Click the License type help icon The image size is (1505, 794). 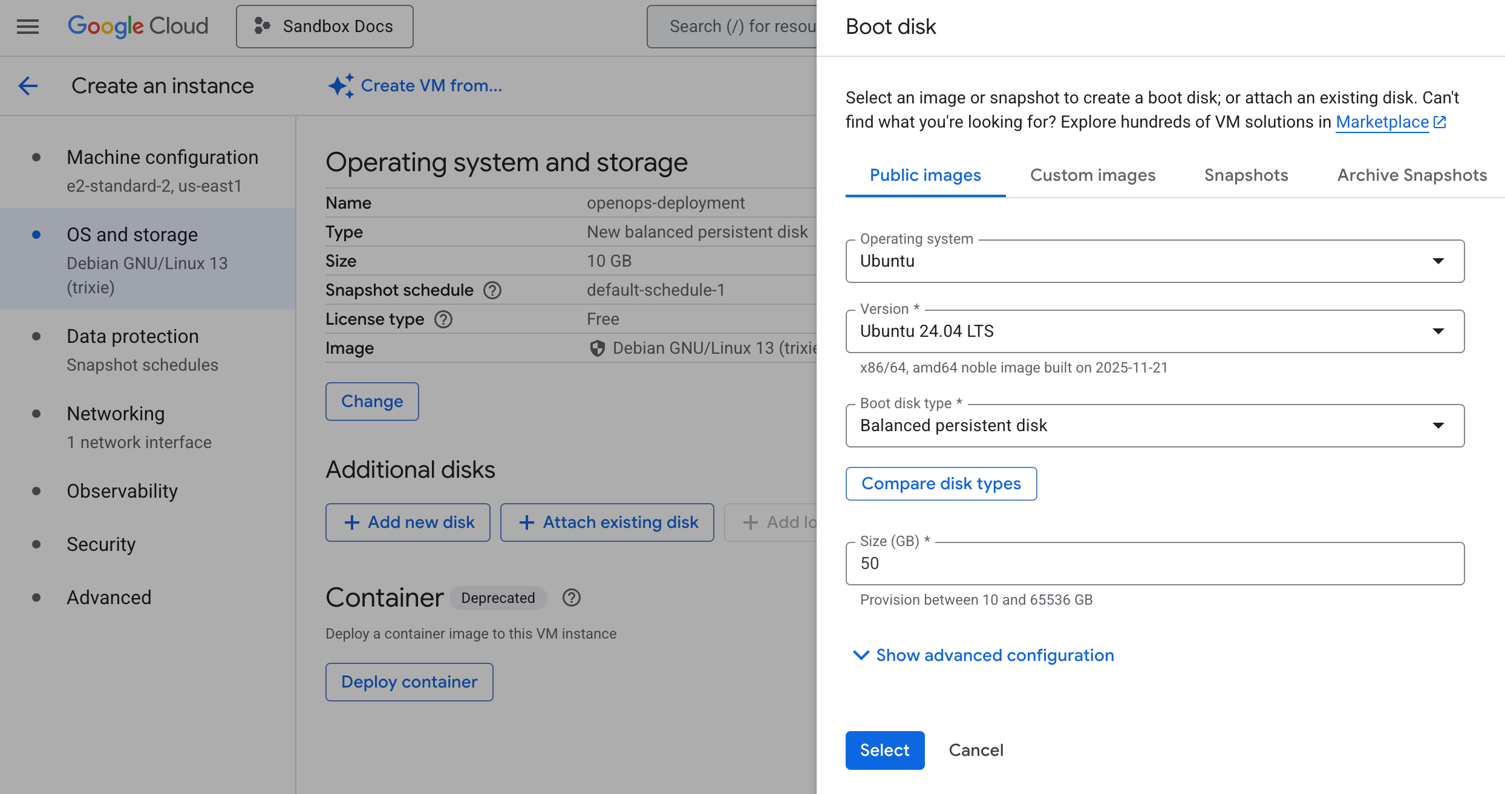point(443,319)
